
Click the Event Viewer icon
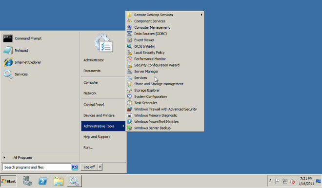pos(129,40)
